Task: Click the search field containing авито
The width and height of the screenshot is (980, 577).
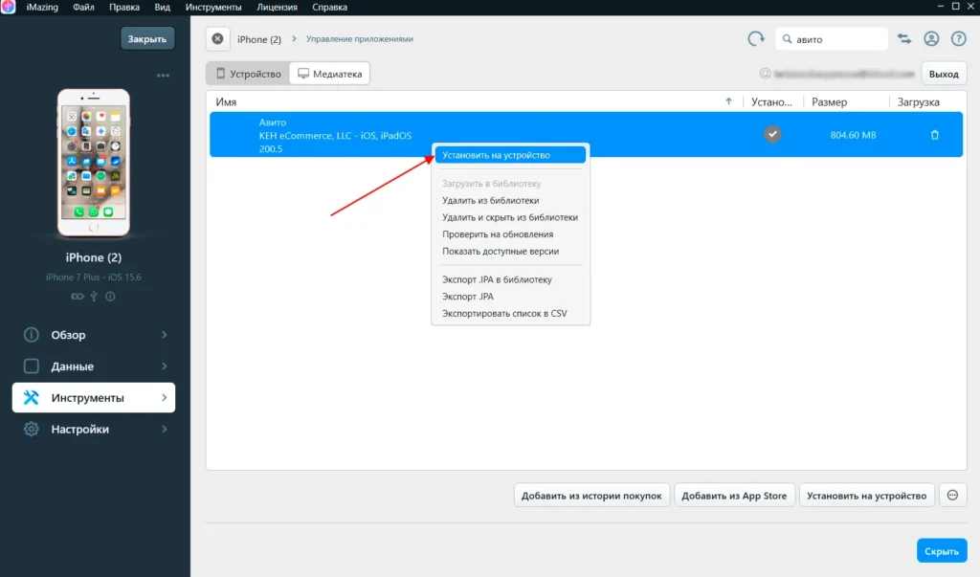Action: click(x=832, y=39)
